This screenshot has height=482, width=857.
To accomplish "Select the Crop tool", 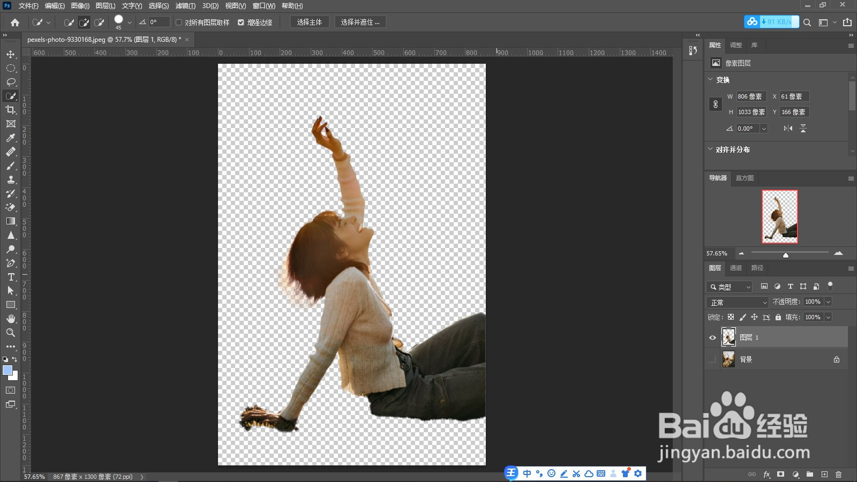I will [x=11, y=110].
